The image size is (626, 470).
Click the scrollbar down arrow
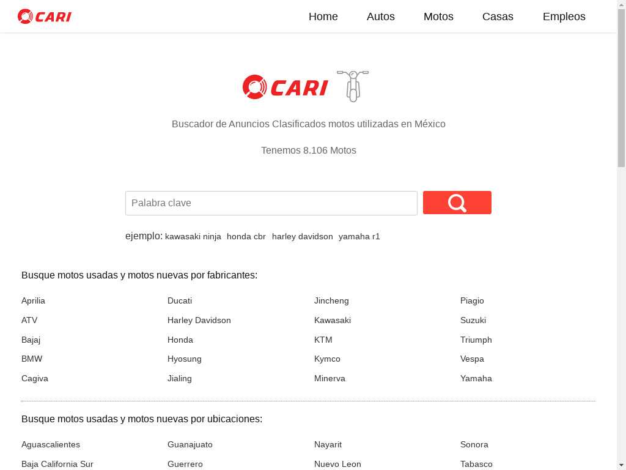pos(622,466)
